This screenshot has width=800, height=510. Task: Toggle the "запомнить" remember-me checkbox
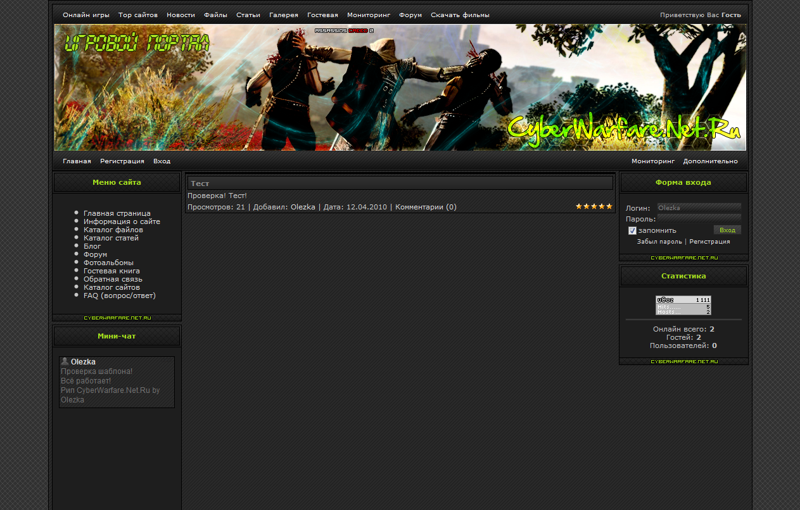(632, 230)
